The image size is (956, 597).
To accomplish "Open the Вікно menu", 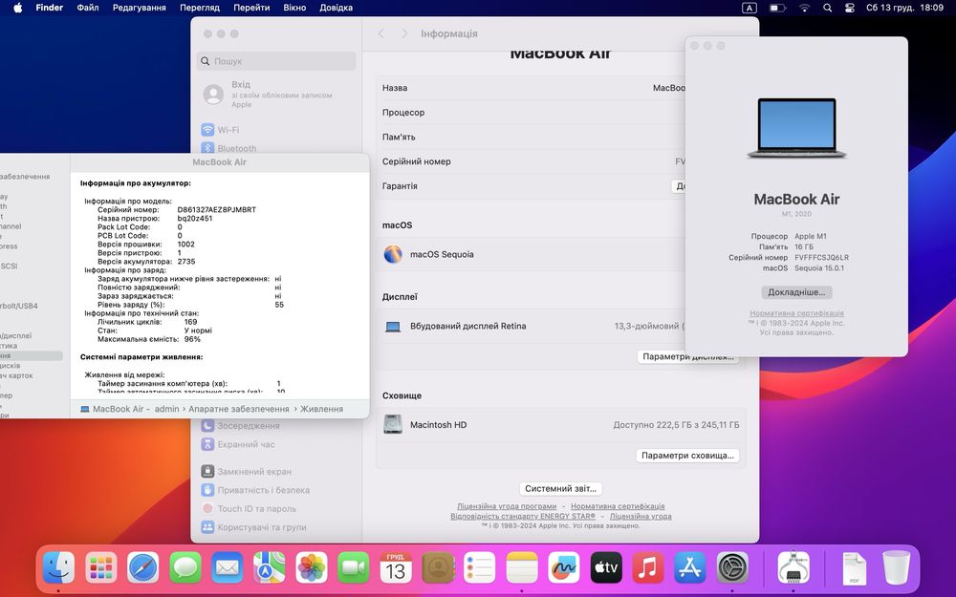I will click(x=294, y=8).
